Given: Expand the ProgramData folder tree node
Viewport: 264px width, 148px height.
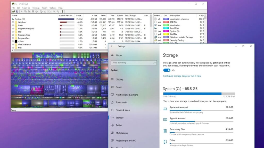Looking at the screenshot, I should pos(13,38).
